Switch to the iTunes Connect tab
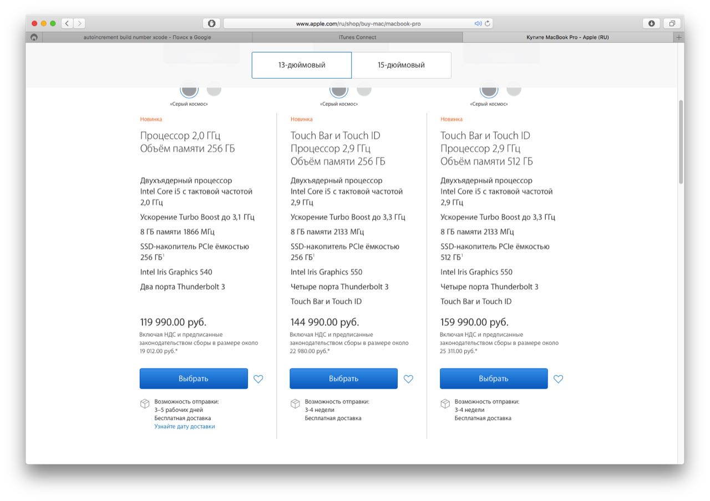The image size is (710, 501). (357, 37)
